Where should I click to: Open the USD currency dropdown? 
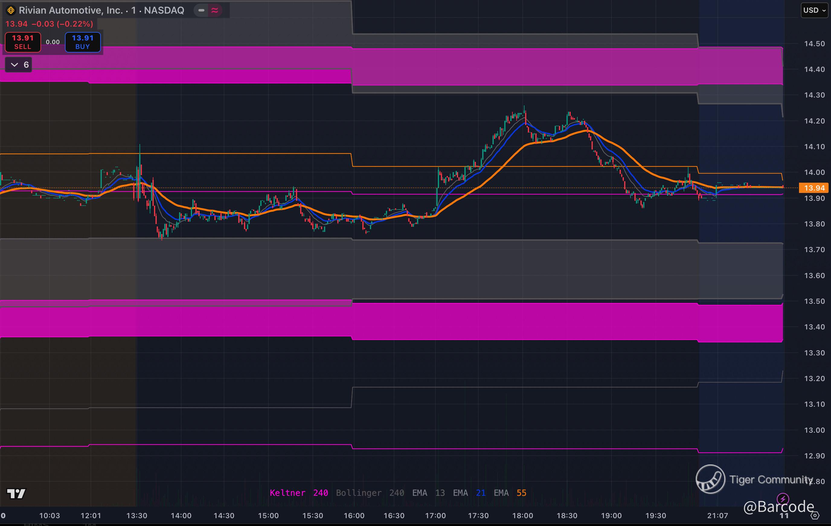click(x=814, y=10)
